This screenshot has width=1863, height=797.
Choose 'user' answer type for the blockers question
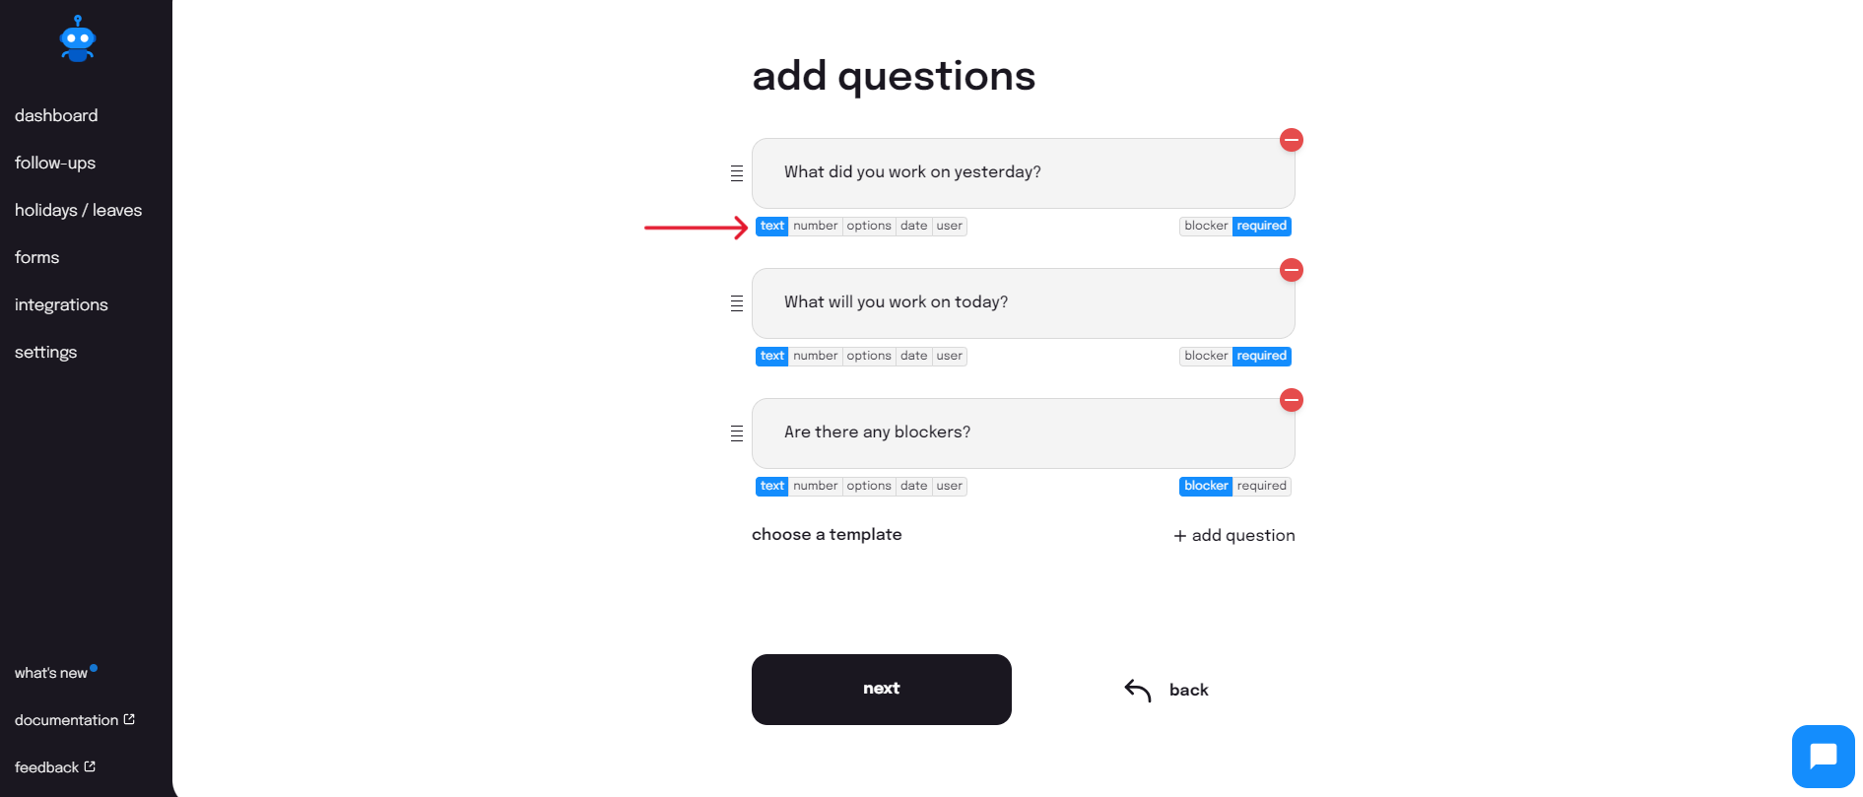[x=949, y=486]
